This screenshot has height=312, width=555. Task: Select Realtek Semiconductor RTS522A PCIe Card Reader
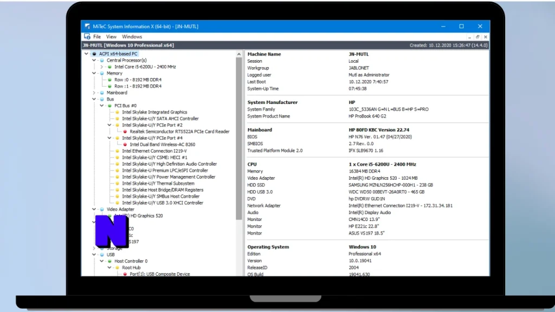tap(179, 132)
